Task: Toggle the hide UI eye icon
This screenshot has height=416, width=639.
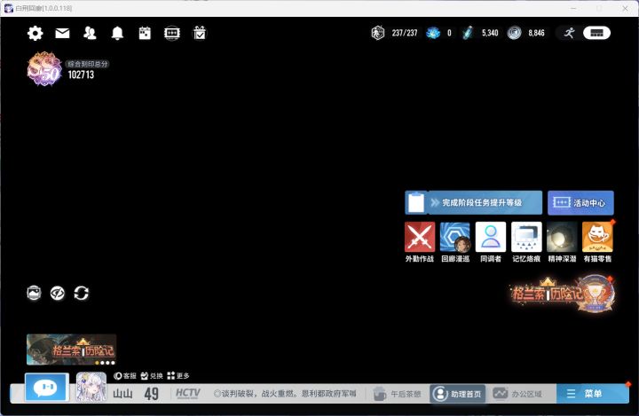Action: [58, 293]
